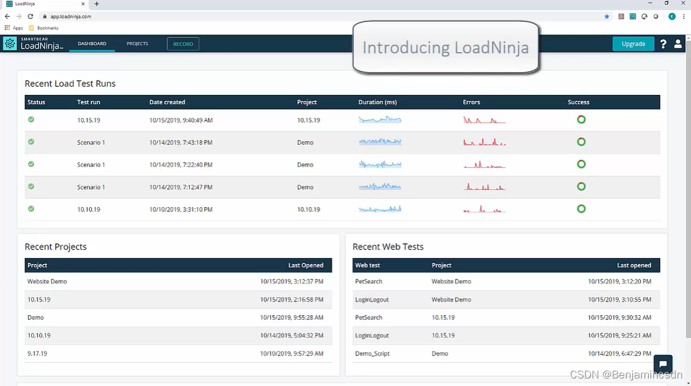The image size is (691, 386).
Task: Open LoginLogout web test for 10.15.19
Action: click(x=372, y=336)
